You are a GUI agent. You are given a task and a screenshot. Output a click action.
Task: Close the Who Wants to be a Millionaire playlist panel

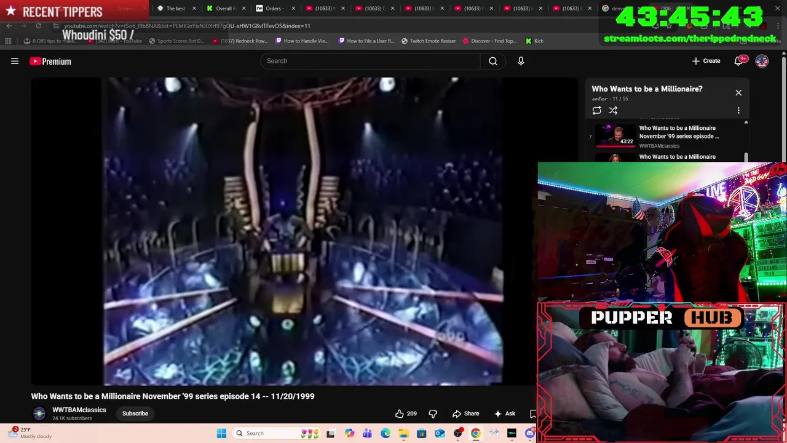click(x=738, y=93)
